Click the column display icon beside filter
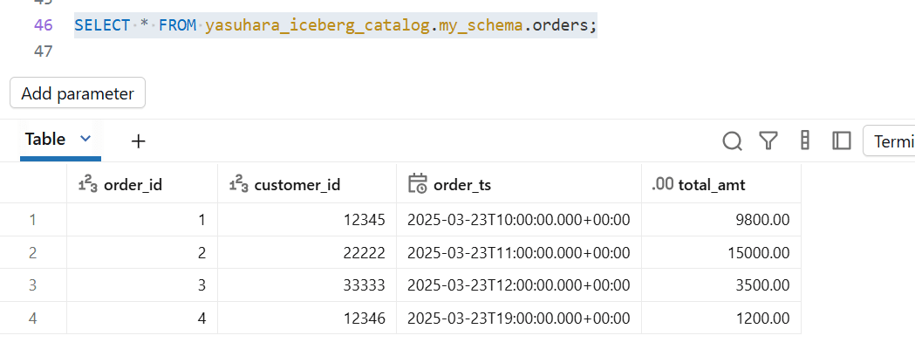The image size is (915, 363). coord(805,140)
